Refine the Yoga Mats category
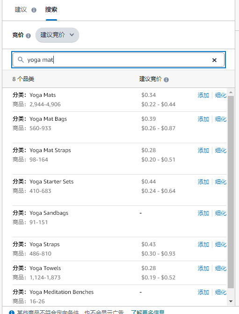The width and height of the screenshot is (239, 314). (x=221, y=95)
